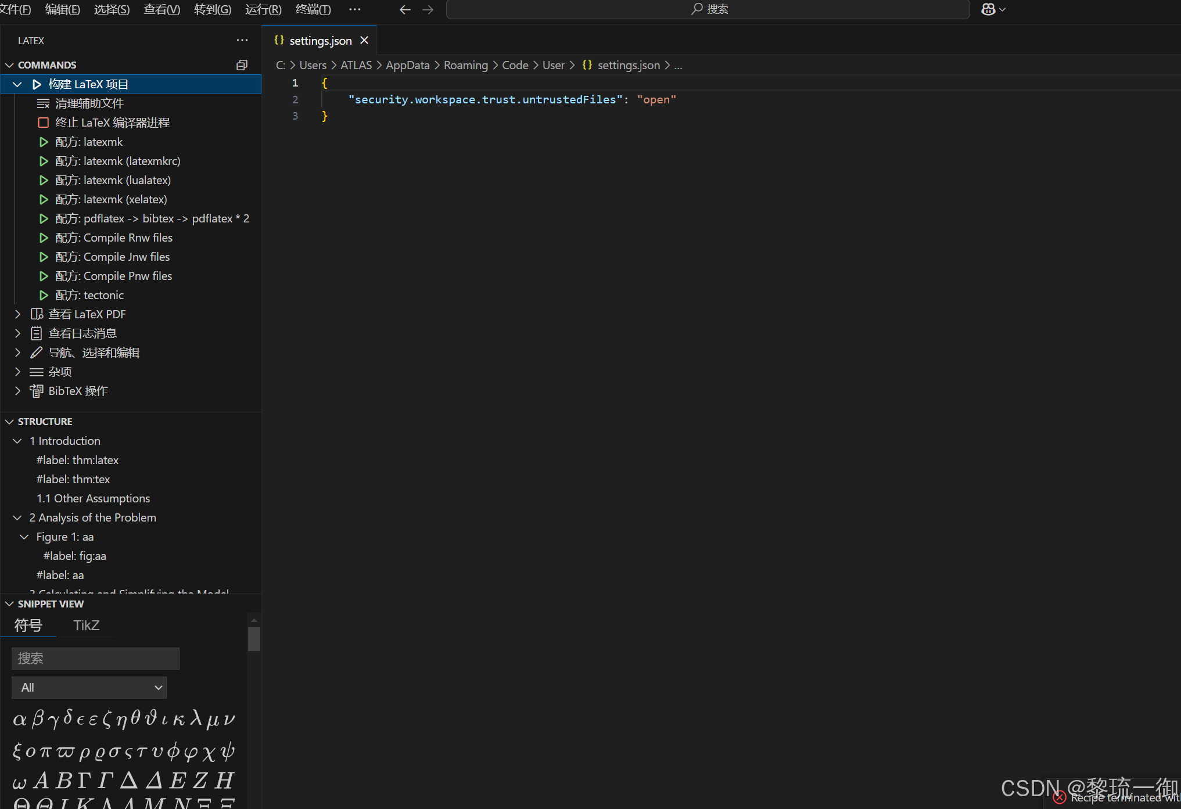Collapse the SNIPPET VIEW section

tap(9, 604)
